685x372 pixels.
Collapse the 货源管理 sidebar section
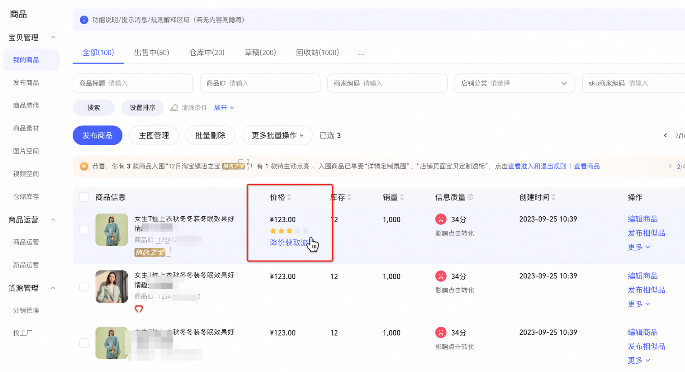tap(53, 288)
